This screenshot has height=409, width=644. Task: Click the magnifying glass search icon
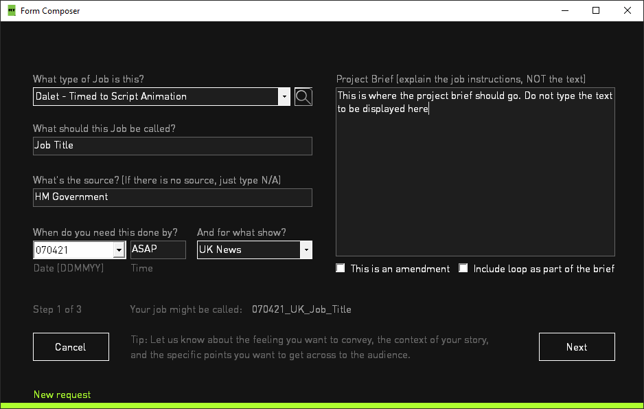point(303,97)
